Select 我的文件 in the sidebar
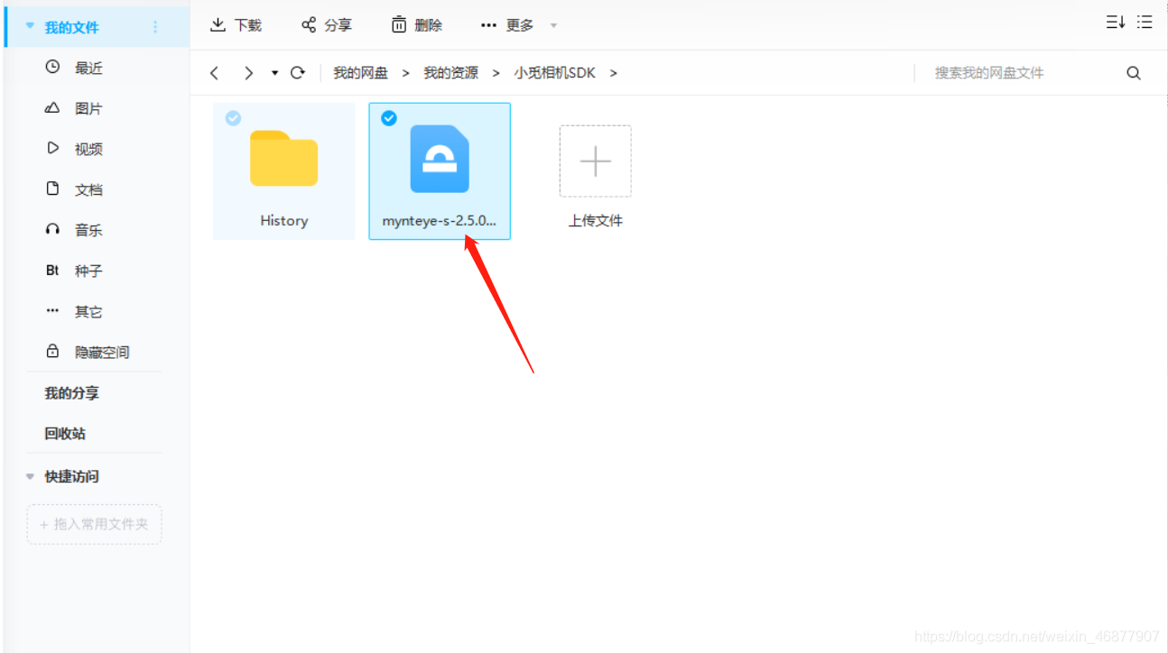The image size is (1168, 653). (97, 28)
